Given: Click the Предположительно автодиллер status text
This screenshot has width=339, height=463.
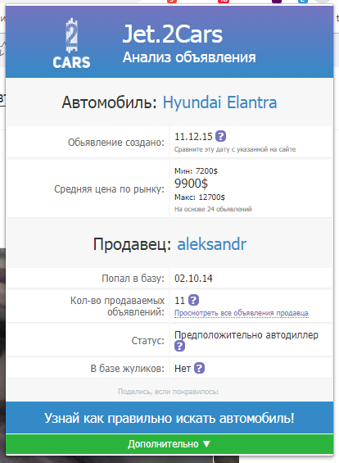Looking at the screenshot, I should point(246,335).
